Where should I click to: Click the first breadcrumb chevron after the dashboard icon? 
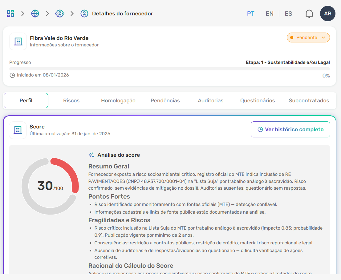tap(22, 14)
